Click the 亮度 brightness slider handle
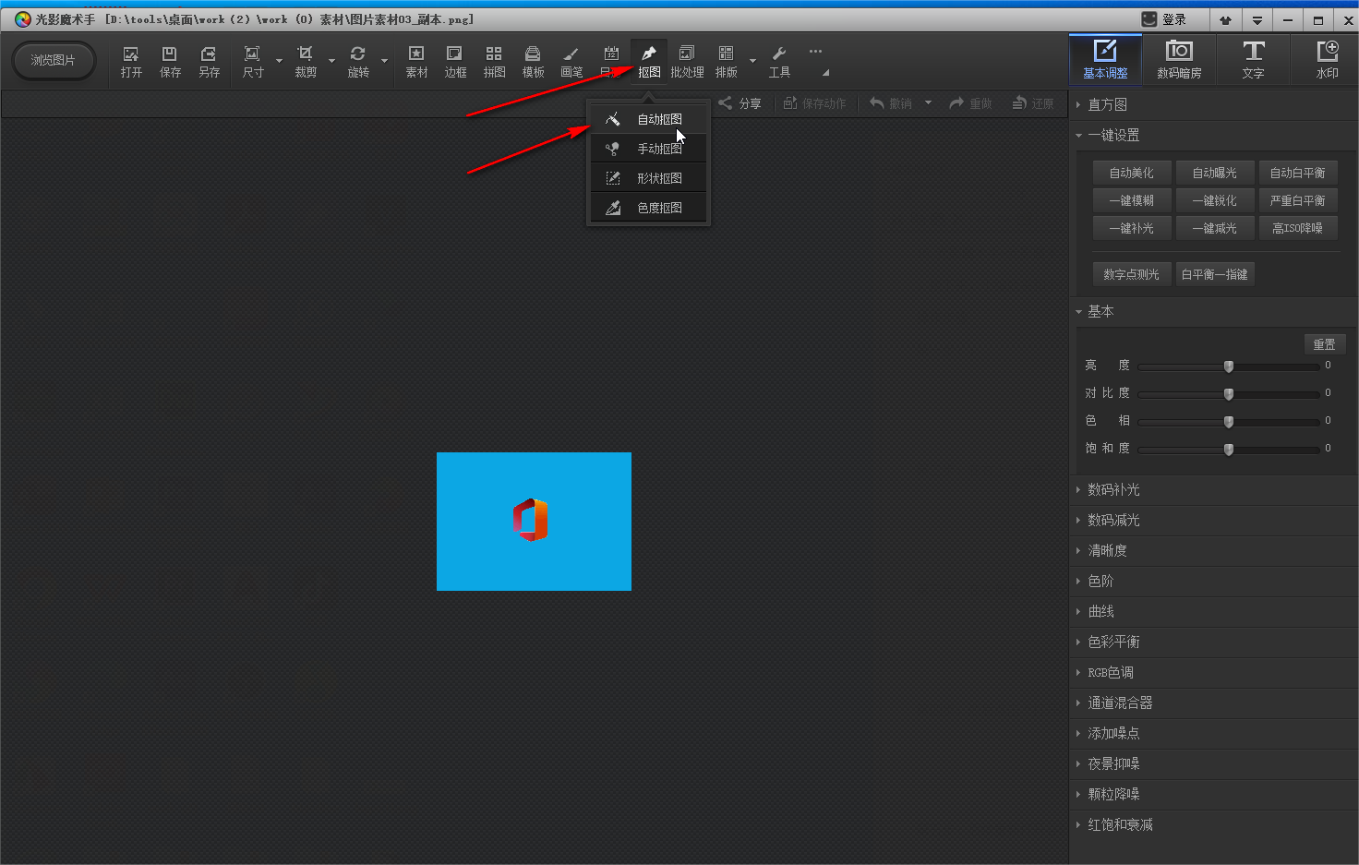This screenshot has width=1359, height=865. pyautogui.click(x=1229, y=366)
